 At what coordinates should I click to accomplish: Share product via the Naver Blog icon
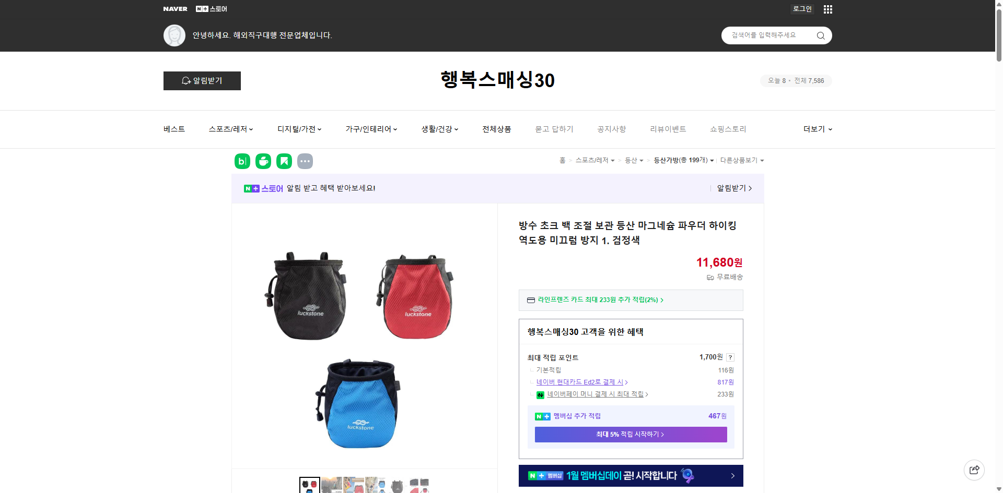point(242,161)
